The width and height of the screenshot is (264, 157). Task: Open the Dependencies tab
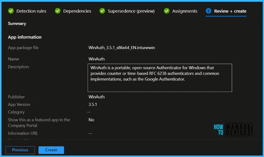click(x=77, y=11)
